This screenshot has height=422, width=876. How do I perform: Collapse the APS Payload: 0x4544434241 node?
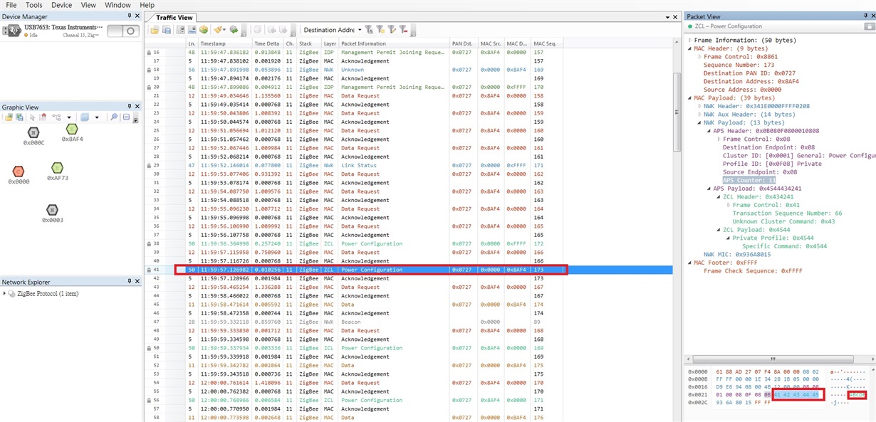coord(709,189)
